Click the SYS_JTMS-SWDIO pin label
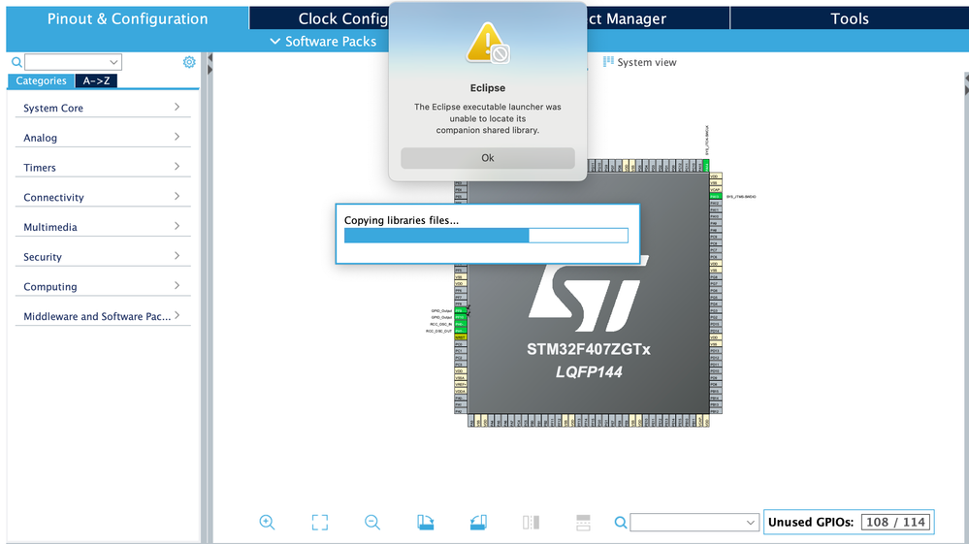969x544 pixels. (741, 196)
